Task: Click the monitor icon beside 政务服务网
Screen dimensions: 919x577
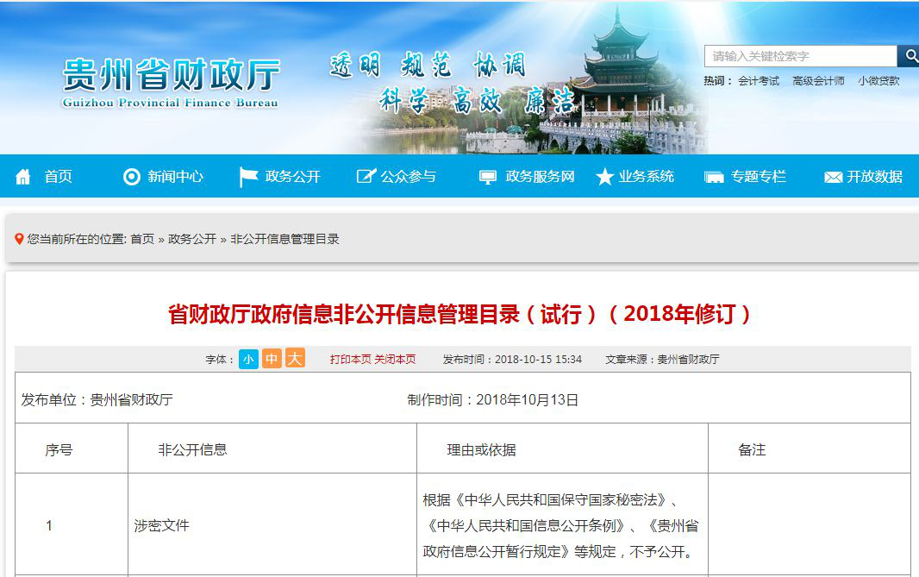Action: (488, 177)
